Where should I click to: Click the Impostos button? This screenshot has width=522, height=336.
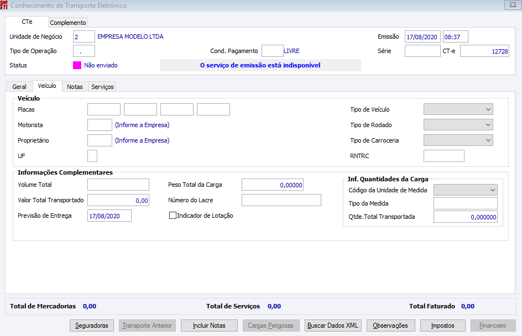tap(442, 326)
